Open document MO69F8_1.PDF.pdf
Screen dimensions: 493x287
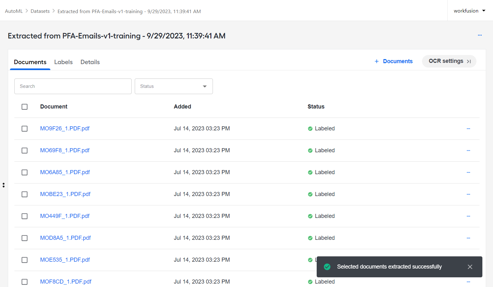65,150
